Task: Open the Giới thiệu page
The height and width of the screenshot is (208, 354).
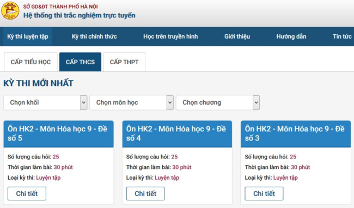Action: click(237, 36)
